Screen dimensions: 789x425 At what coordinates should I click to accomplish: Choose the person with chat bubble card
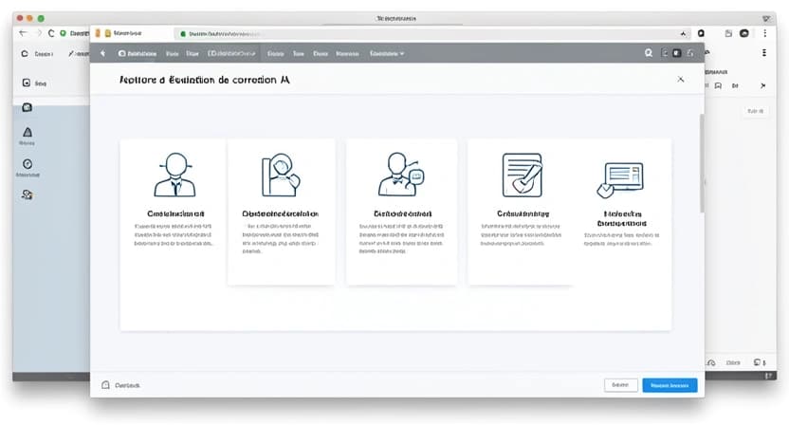point(401,212)
